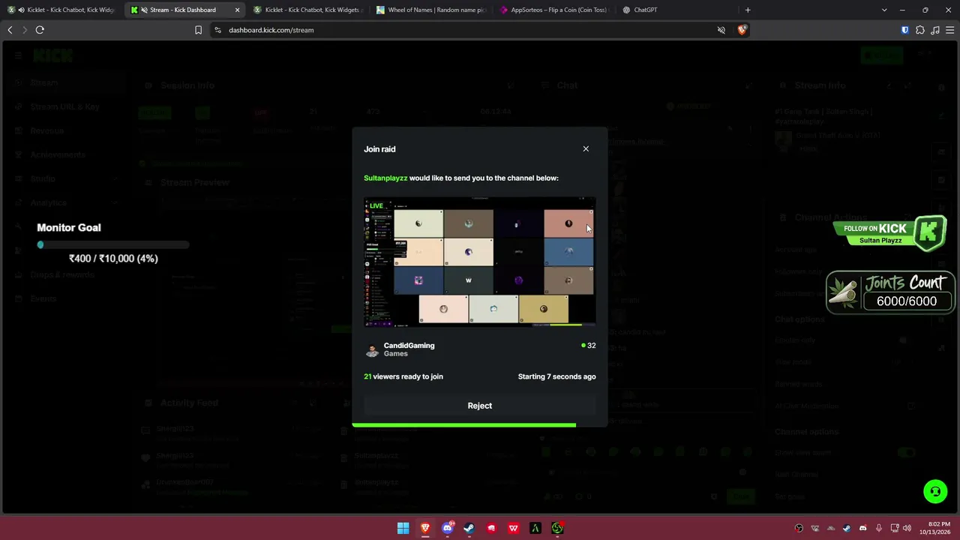Viewport: 960px width, 540px height.
Task: Unmute the Stream - Kick Dashboard tab speaker icon
Action: pos(144,10)
